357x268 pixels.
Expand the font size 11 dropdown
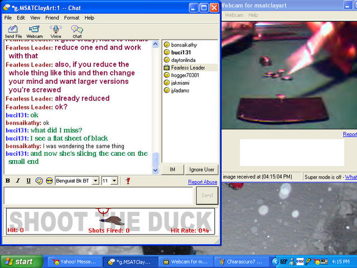click(x=114, y=181)
